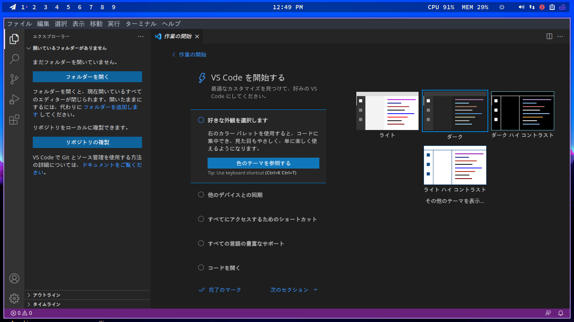574x322 pixels.
Task: Open notifications bell in status bar
Action: click(561, 313)
